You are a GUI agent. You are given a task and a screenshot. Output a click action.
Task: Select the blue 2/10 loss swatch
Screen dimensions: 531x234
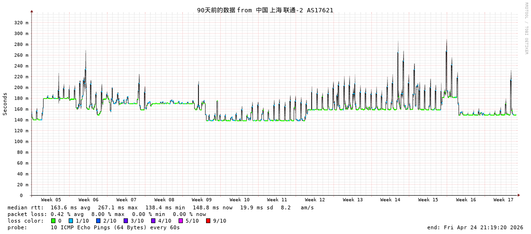click(x=98, y=221)
